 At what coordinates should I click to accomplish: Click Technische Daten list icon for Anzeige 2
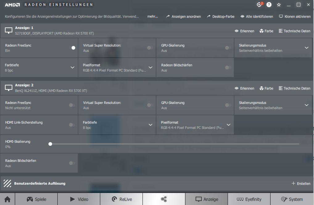281,88
